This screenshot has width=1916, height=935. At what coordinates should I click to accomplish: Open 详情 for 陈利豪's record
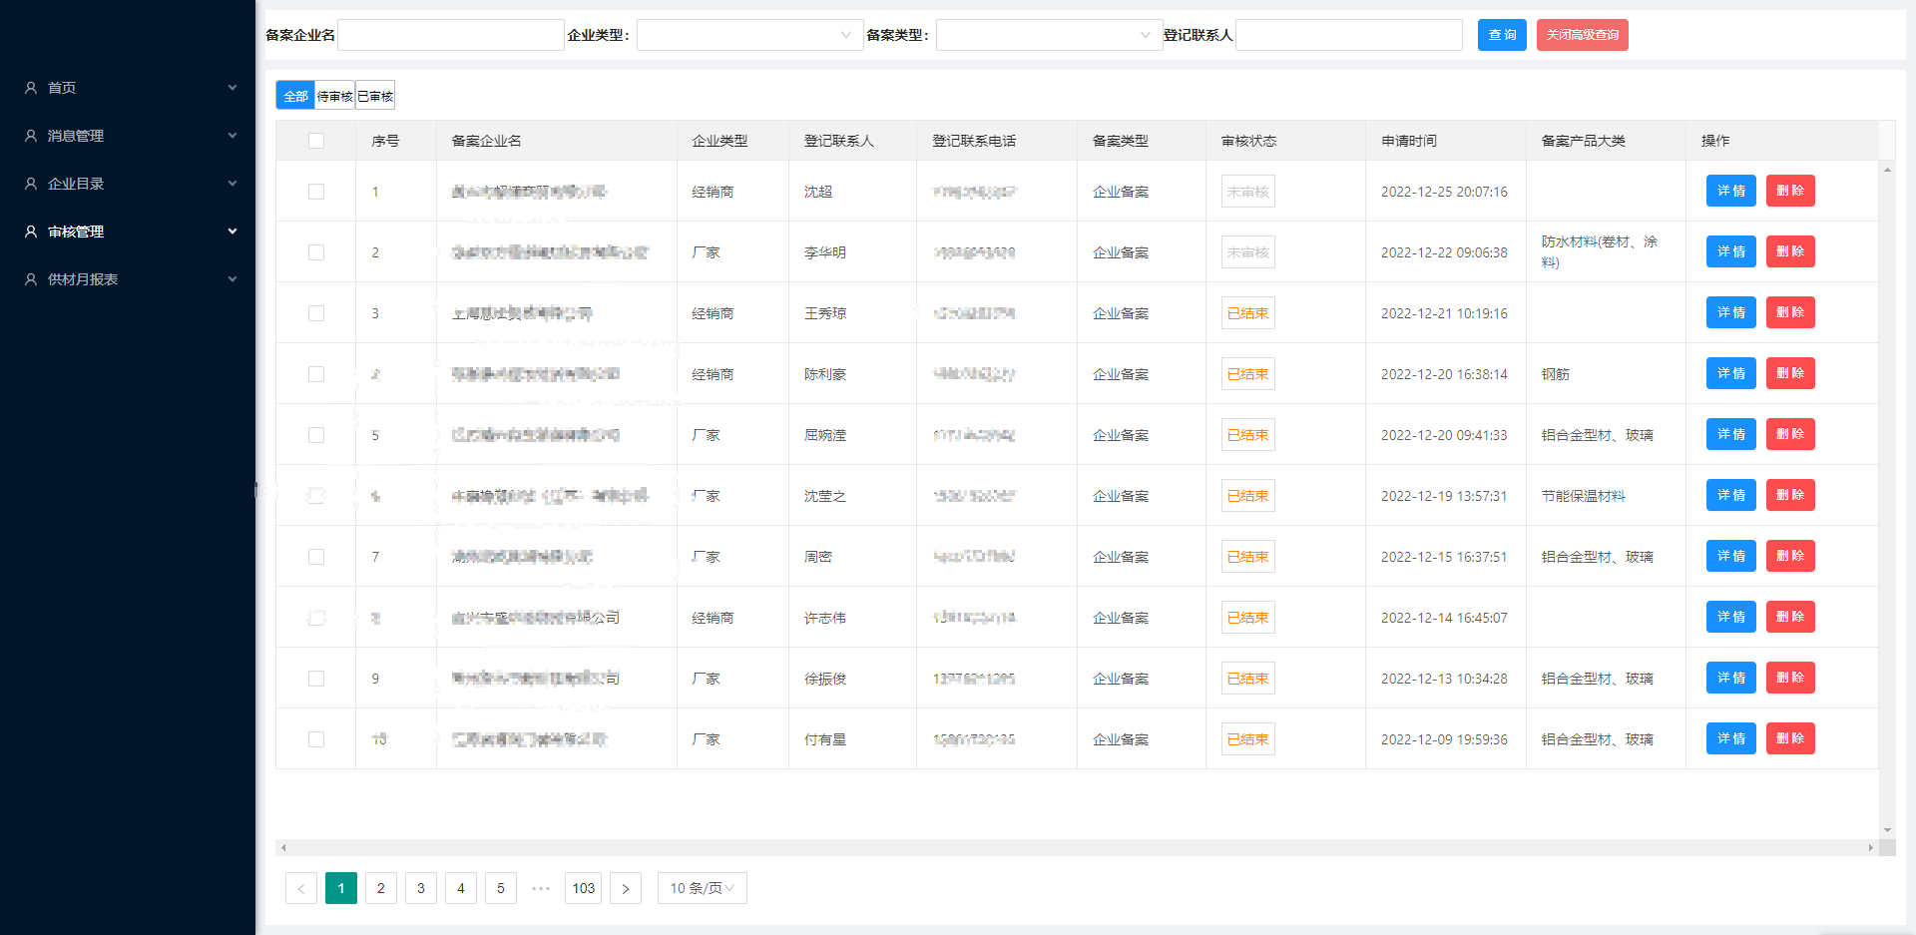coord(1730,373)
